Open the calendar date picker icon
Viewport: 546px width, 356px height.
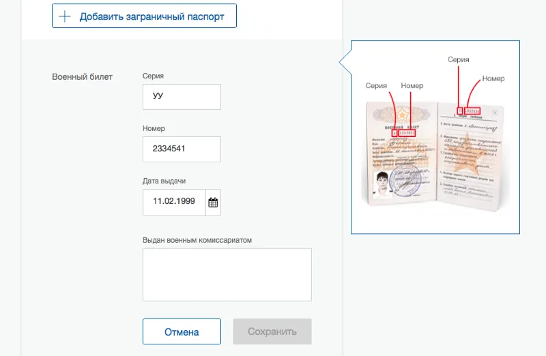pos(213,203)
